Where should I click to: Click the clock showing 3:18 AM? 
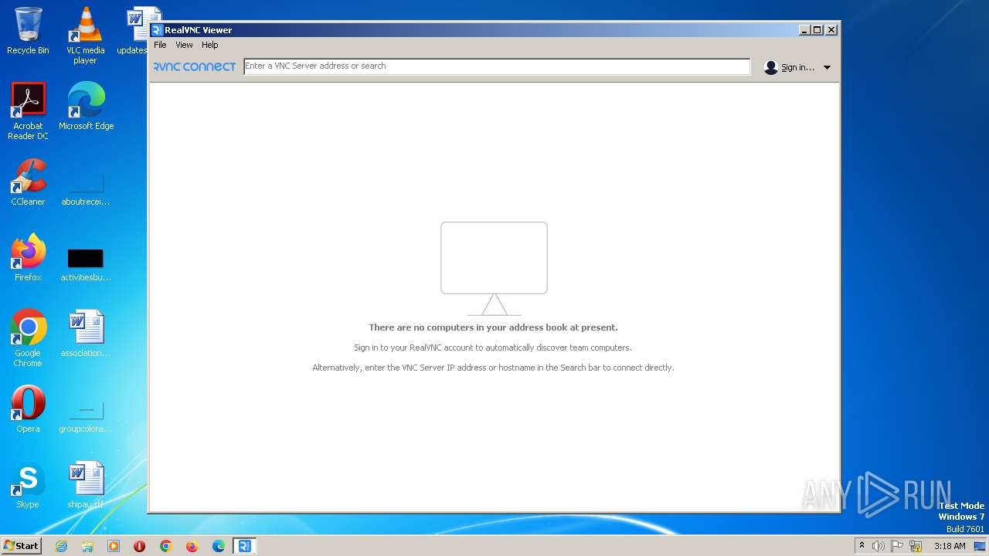pyautogui.click(x=950, y=546)
